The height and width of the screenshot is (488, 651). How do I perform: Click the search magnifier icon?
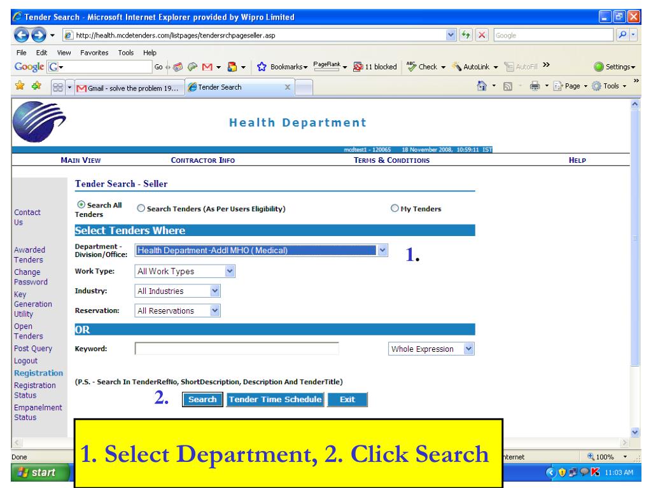[x=622, y=35]
